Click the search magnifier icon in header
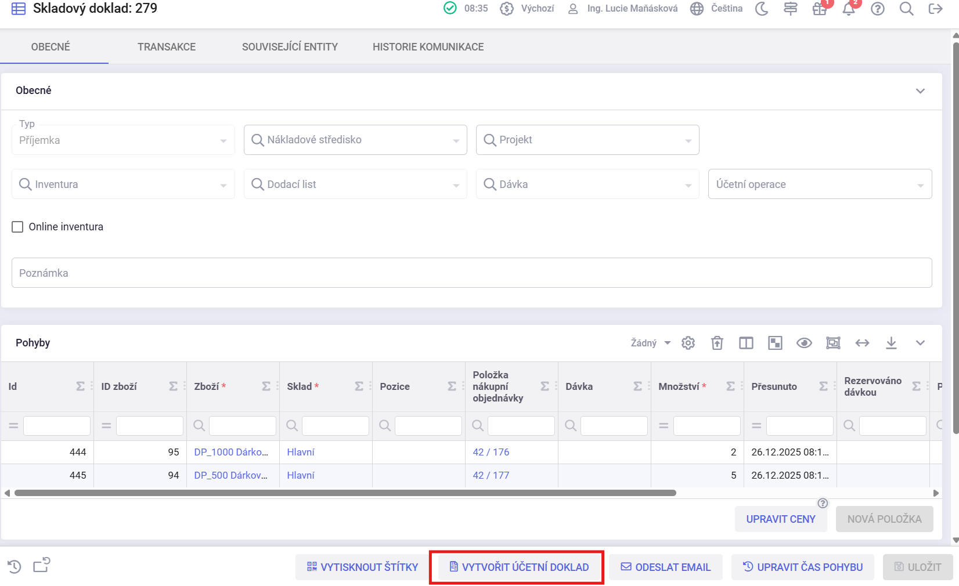This screenshot has width=959, height=586. click(x=906, y=9)
